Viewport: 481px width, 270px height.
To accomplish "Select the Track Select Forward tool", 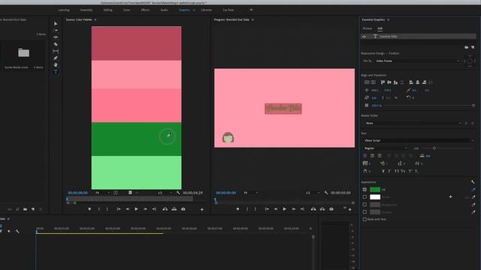I will [x=56, y=30].
